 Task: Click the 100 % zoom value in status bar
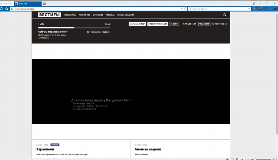274,159
